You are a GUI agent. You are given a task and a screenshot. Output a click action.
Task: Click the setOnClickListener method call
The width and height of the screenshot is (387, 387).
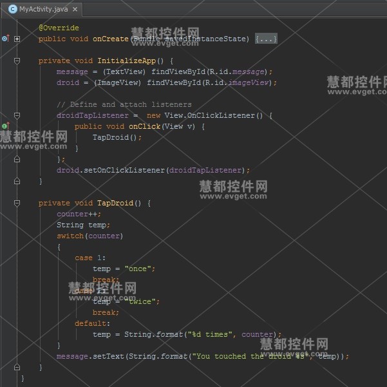(x=124, y=170)
